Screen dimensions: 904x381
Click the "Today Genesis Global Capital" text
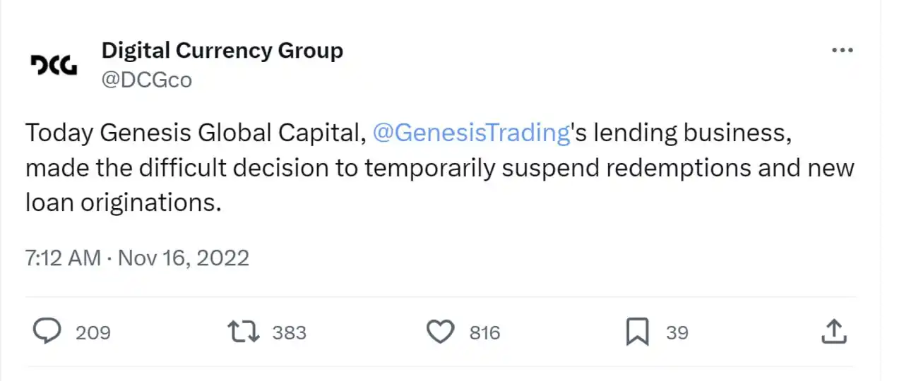coord(195,133)
